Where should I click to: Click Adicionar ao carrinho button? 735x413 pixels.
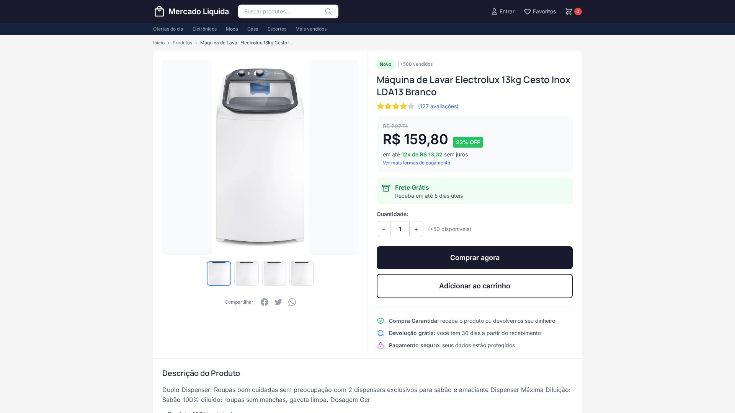(474, 286)
